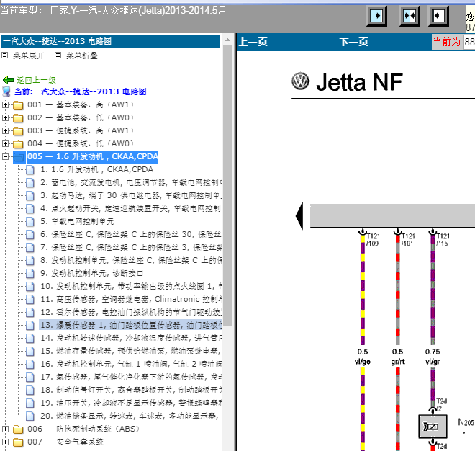Click the folder icon of 002 基本装备 低

[x=18, y=118]
